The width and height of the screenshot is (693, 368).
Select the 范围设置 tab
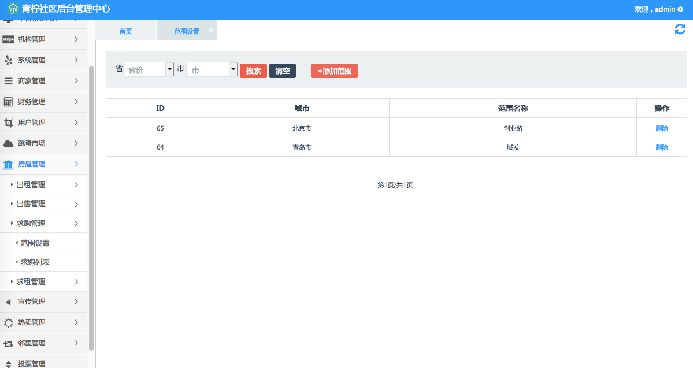[187, 31]
